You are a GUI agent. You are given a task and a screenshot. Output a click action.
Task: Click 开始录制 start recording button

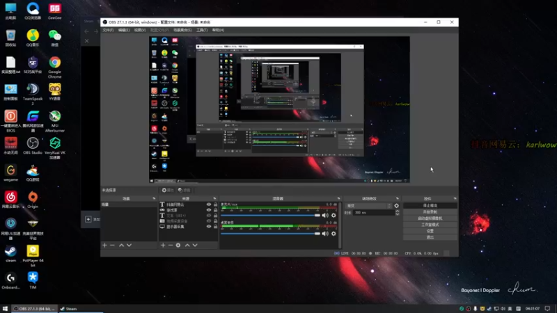click(430, 212)
